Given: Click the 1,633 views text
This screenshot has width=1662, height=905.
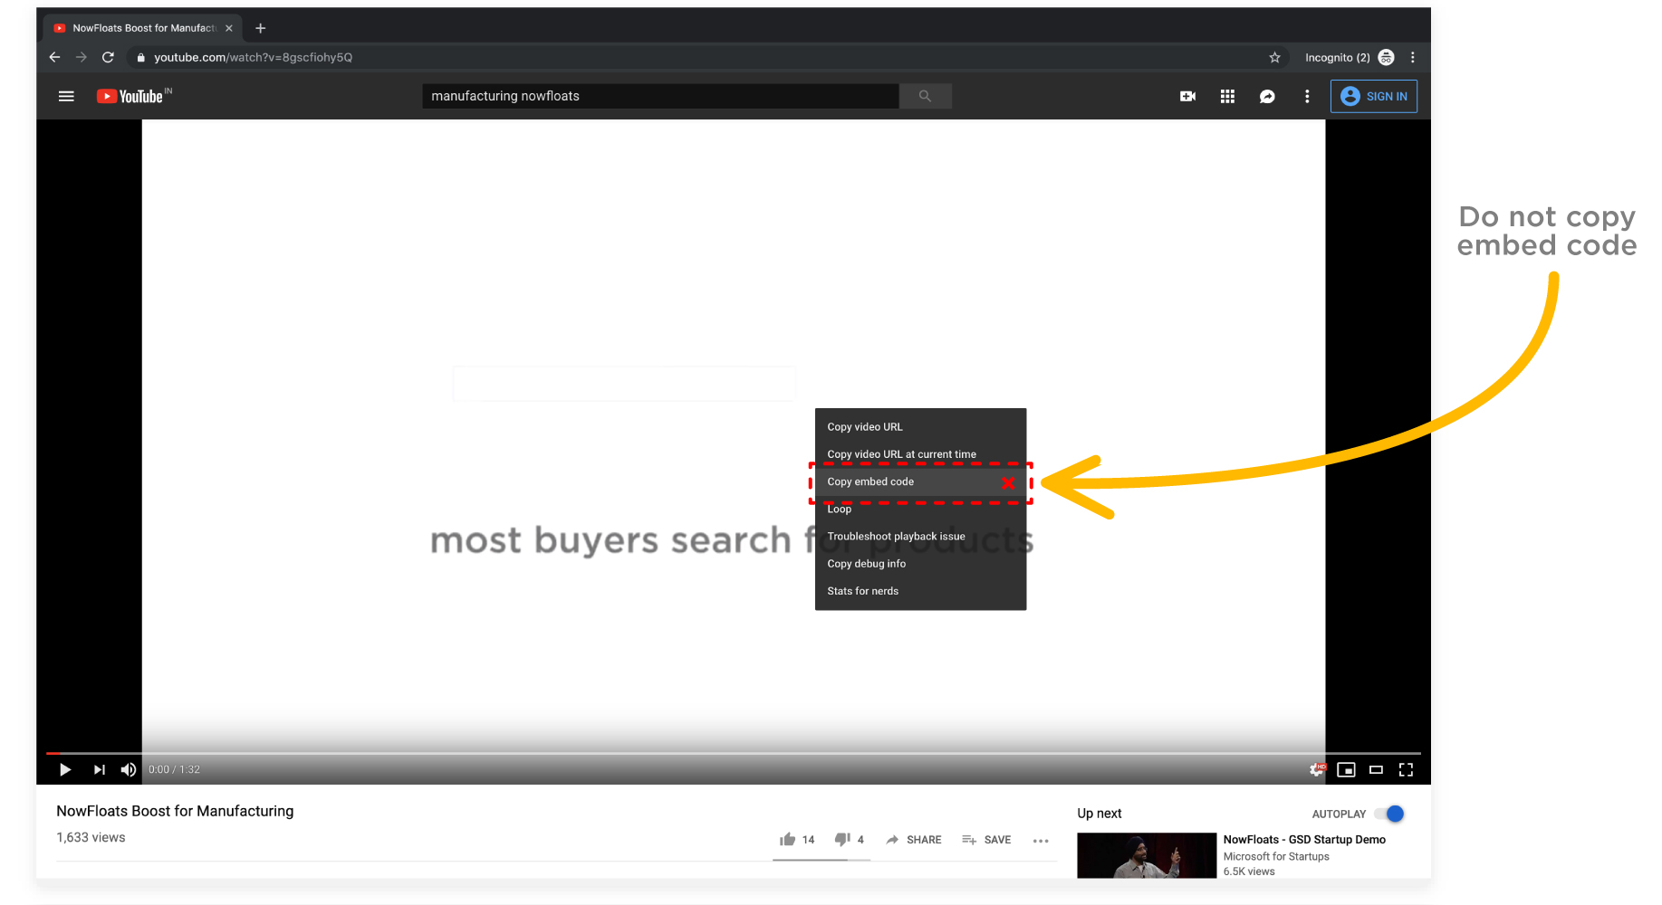Looking at the screenshot, I should pos(91,837).
